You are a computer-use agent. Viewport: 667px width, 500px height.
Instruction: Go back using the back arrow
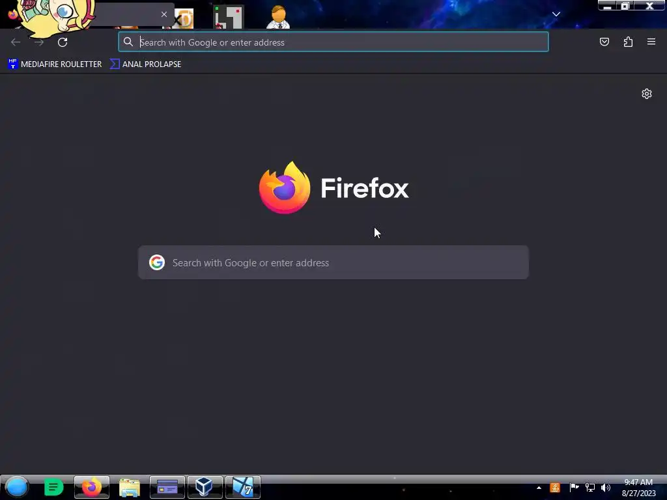(x=16, y=42)
